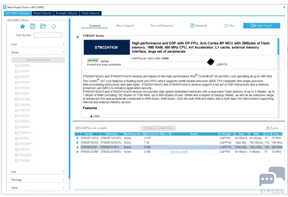The image size is (288, 197).
Task: Expand the Other filter section
Action: click(x=38, y=188)
